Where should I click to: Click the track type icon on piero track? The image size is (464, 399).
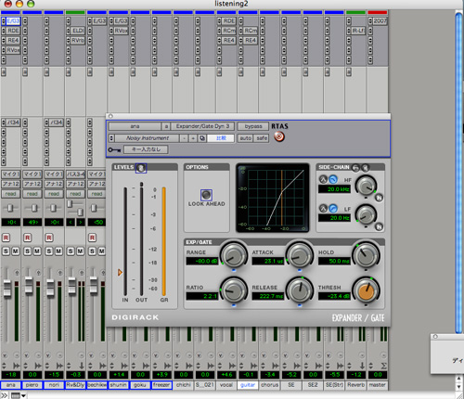[38, 366]
